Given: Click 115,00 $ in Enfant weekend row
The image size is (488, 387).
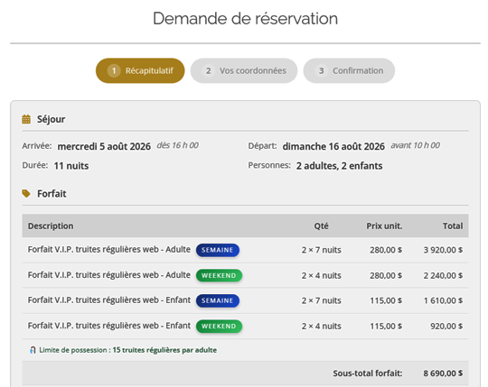Looking at the screenshot, I should (386, 327).
